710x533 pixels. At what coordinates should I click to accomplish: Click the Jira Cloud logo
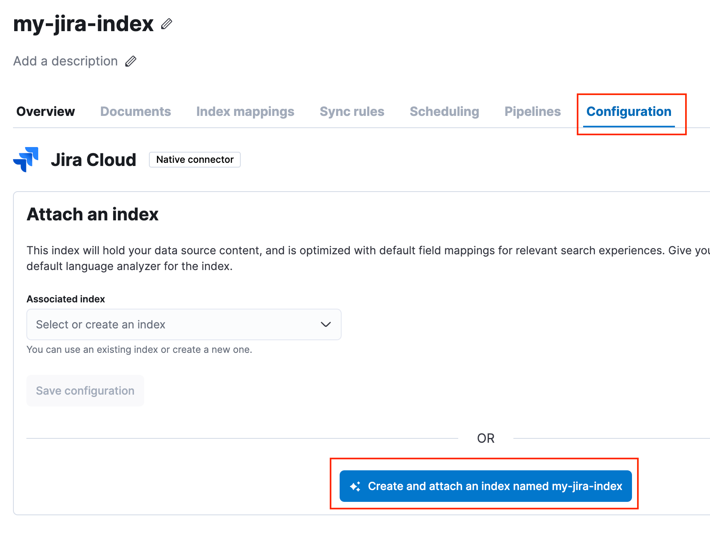[25, 160]
